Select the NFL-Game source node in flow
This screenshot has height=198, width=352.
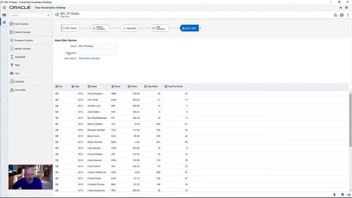[70, 28]
